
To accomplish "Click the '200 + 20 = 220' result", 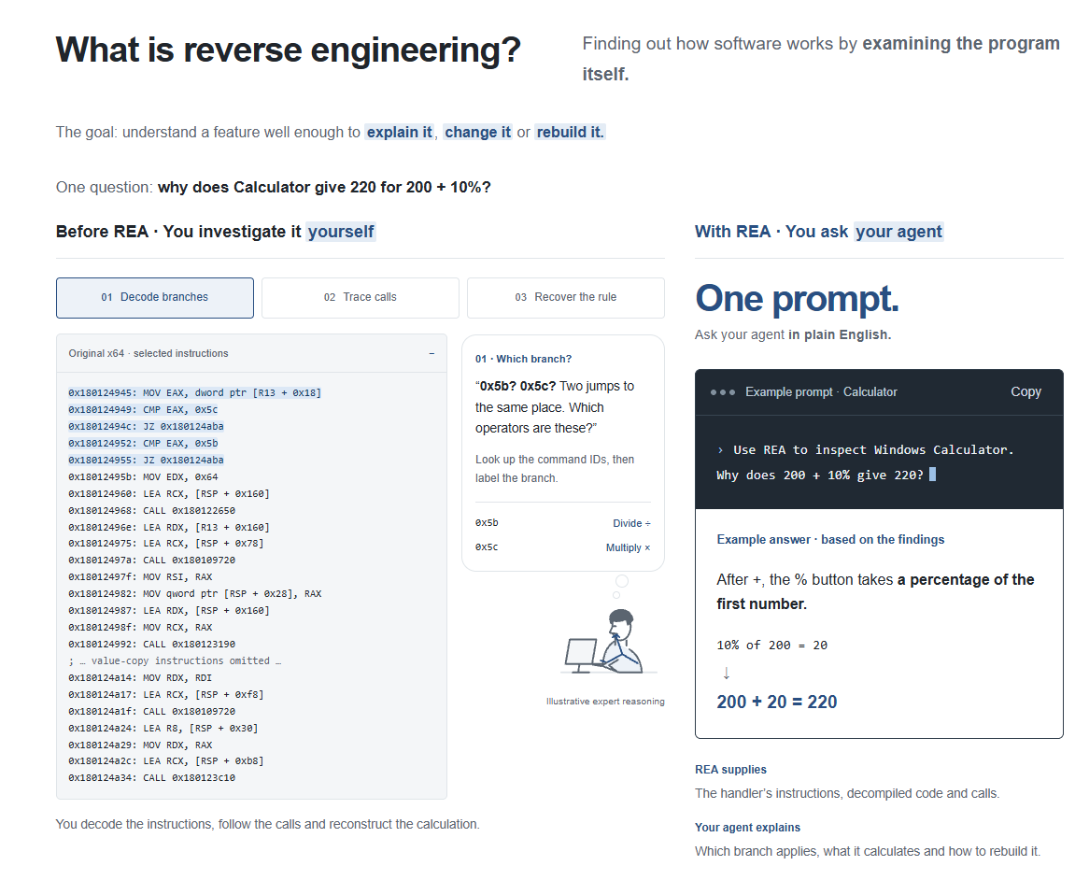I will [777, 702].
